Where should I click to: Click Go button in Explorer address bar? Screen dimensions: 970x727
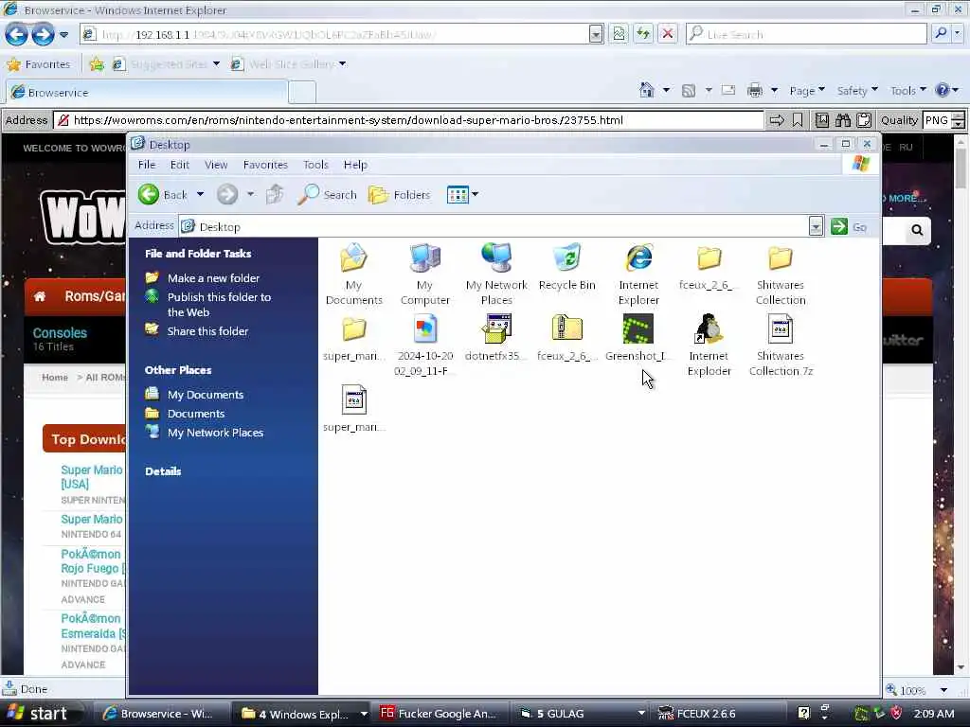click(849, 227)
